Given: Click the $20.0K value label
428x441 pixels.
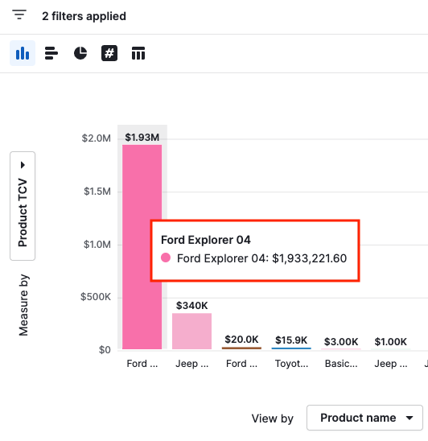Looking at the screenshot, I should pos(241,340).
